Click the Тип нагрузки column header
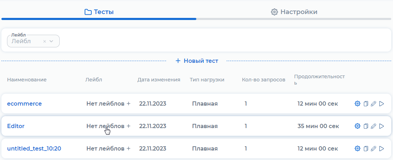The width and height of the screenshot is (393, 160). (x=207, y=80)
